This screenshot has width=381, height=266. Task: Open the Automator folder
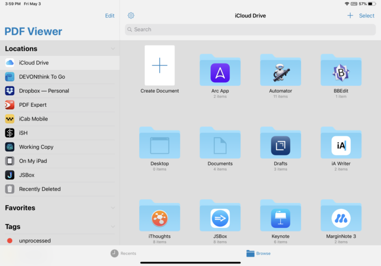tap(280, 70)
